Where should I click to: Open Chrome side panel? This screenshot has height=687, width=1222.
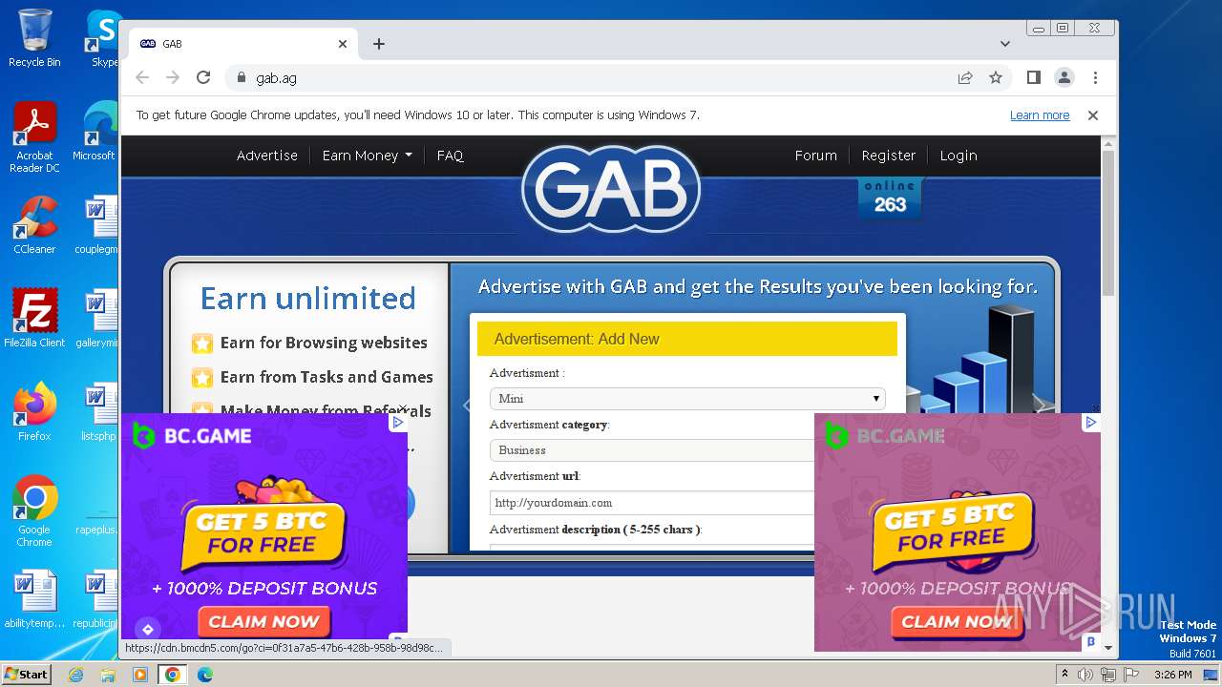coord(1033,77)
